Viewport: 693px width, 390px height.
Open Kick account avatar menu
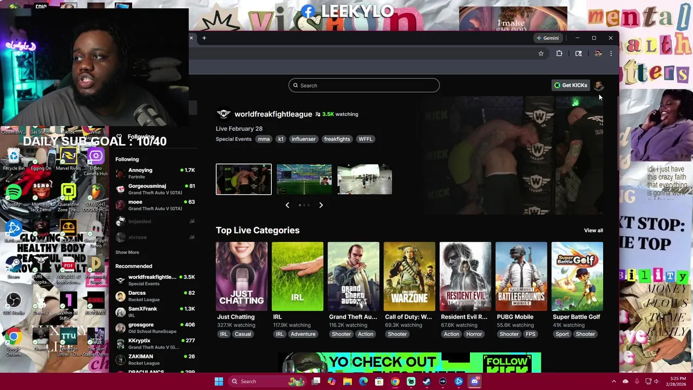tap(598, 85)
